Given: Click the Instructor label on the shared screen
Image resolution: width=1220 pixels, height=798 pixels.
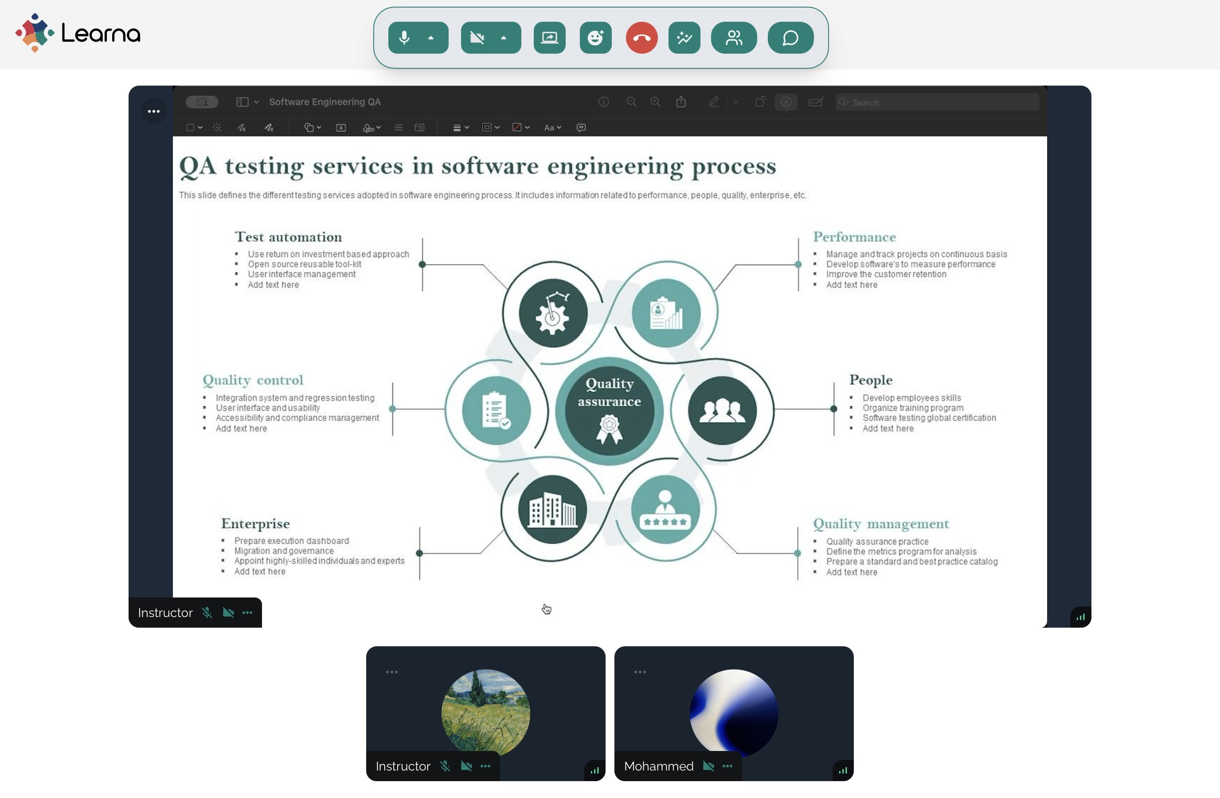Looking at the screenshot, I should 165,613.
